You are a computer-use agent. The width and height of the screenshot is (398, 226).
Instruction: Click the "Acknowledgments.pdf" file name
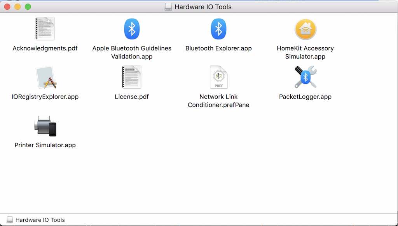pos(45,48)
